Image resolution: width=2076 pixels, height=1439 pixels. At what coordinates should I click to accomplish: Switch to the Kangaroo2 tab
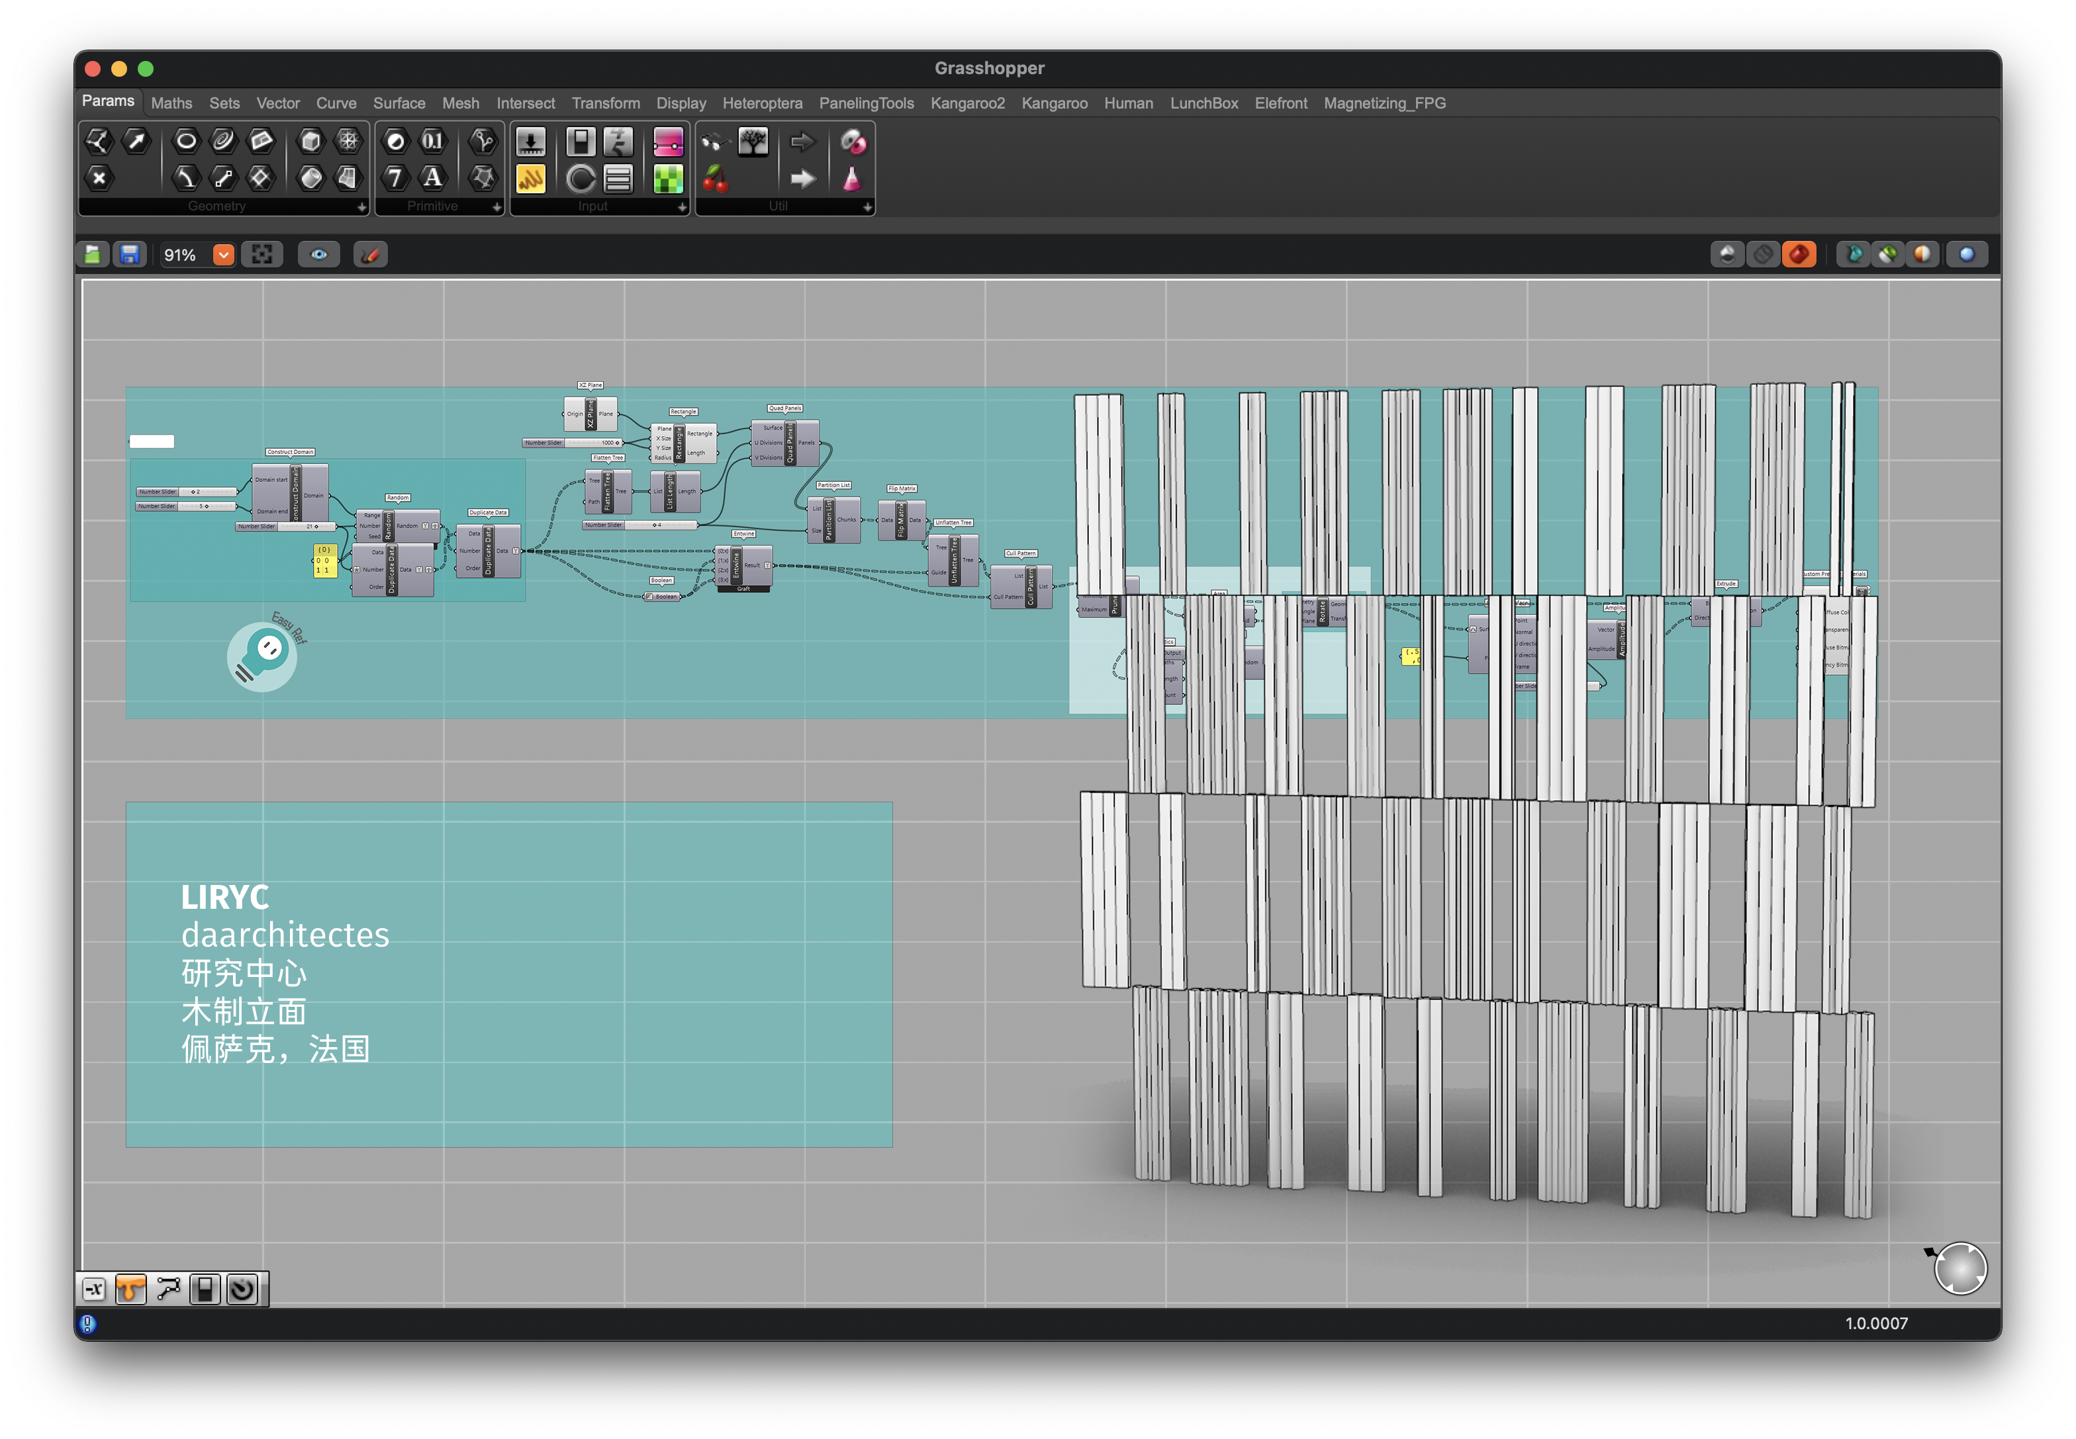(x=967, y=103)
